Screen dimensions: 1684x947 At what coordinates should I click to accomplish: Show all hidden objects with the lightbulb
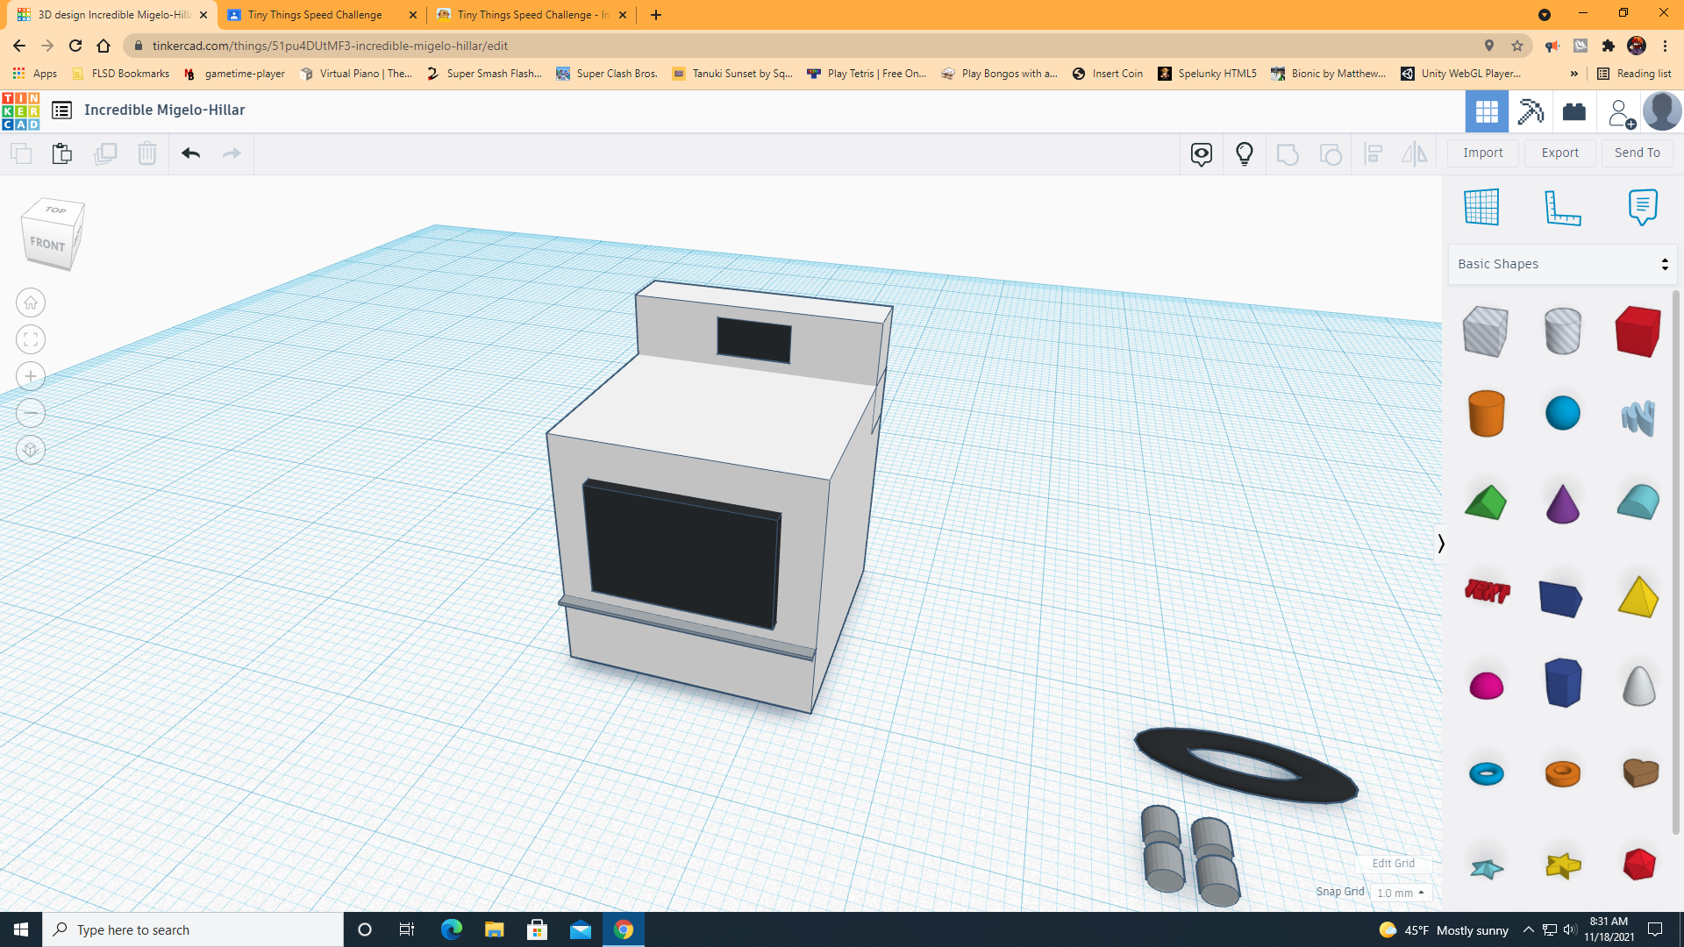click(1244, 153)
